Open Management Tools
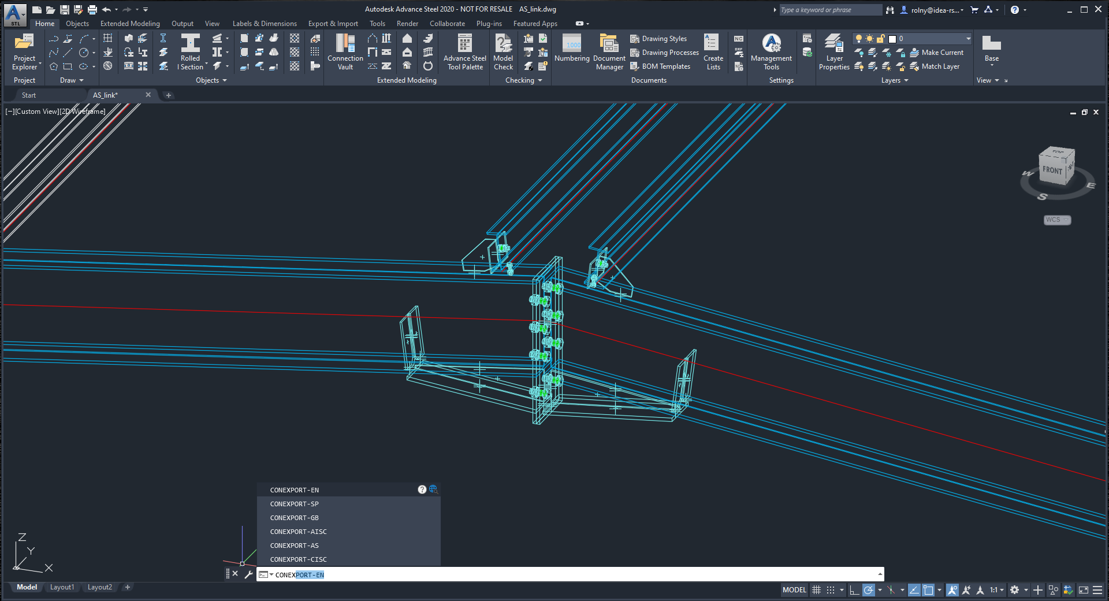The width and height of the screenshot is (1109, 601). (771, 52)
